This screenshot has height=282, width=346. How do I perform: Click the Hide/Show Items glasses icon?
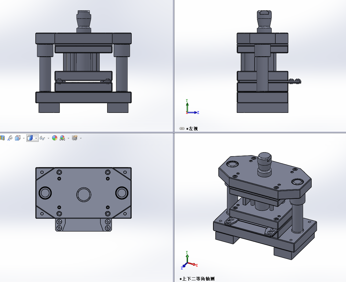42,138
